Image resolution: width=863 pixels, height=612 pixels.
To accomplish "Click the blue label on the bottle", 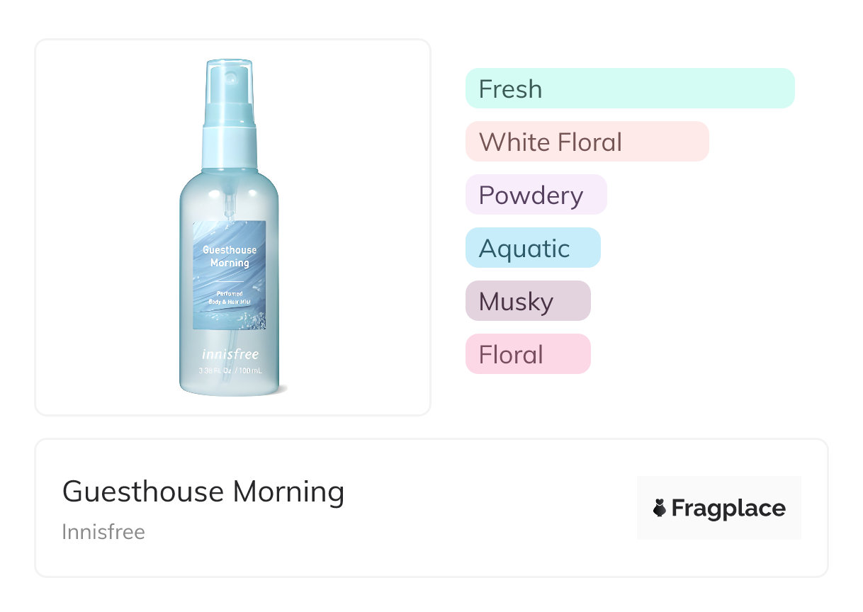I will [x=230, y=312].
